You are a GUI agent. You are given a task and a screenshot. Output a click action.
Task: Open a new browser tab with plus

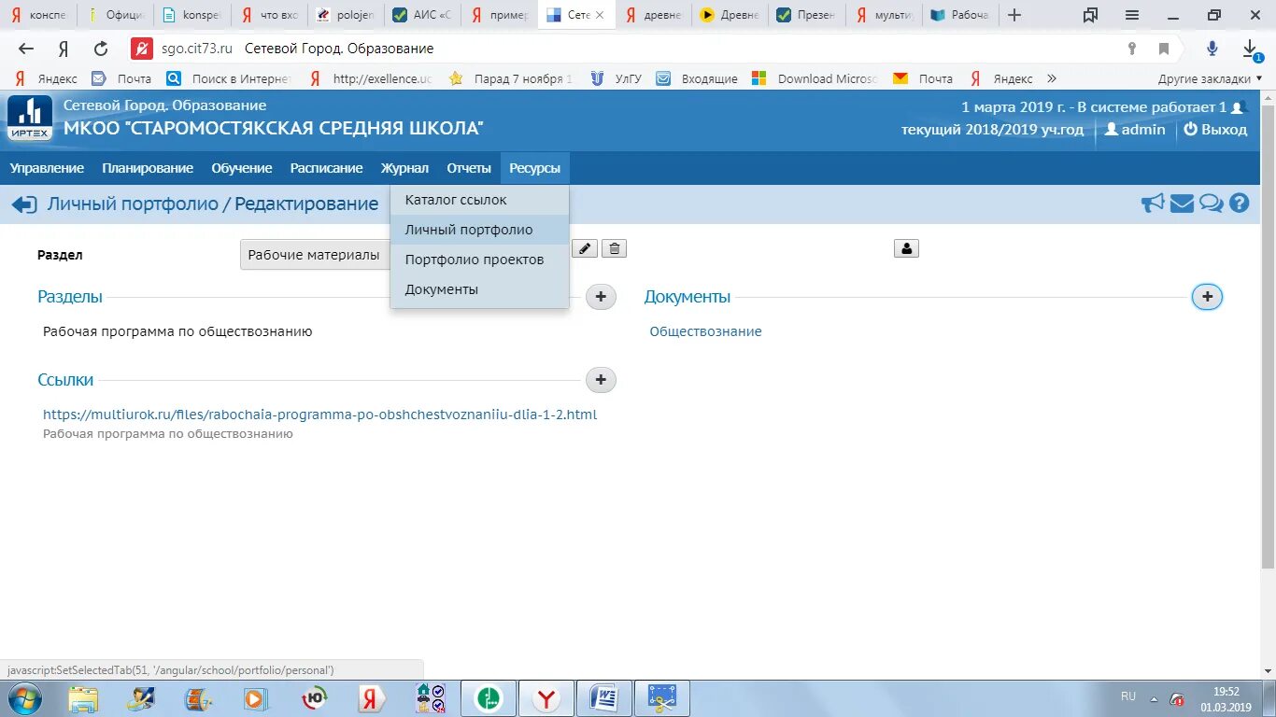click(1014, 15)
